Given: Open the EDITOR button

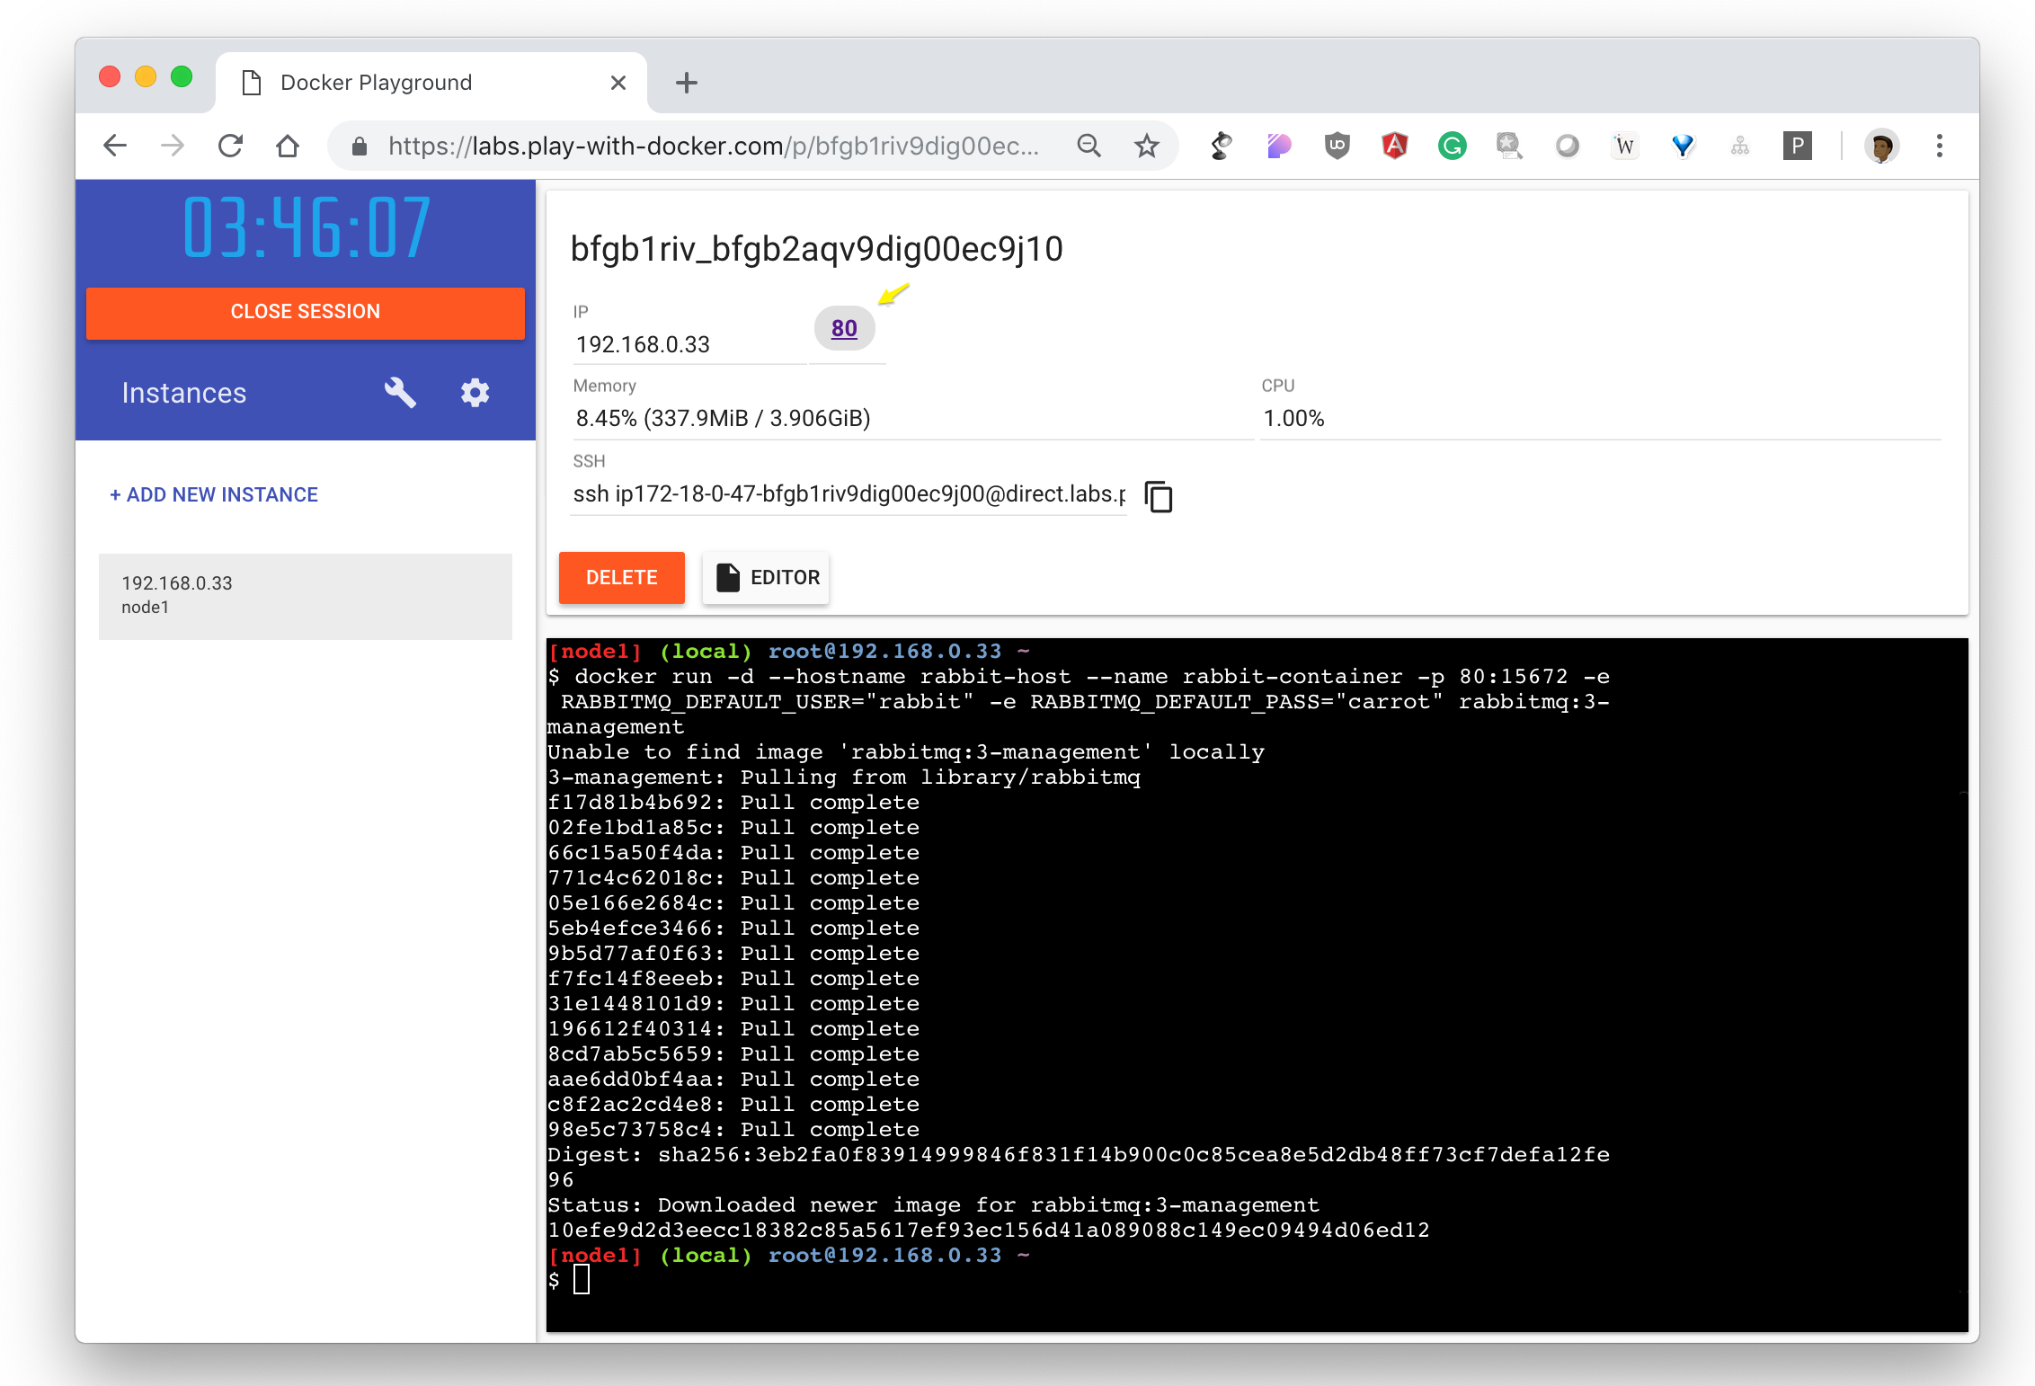Looking at the screenshot, I should point(766,577).
